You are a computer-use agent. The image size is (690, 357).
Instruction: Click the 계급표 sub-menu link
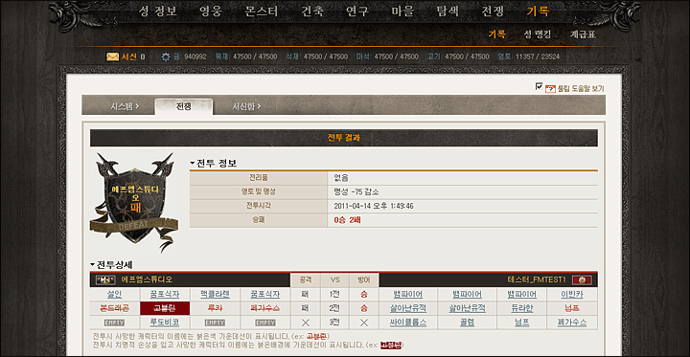coord(583,34)
